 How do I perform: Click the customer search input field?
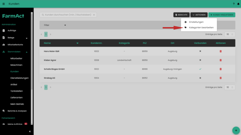point(68,15)
